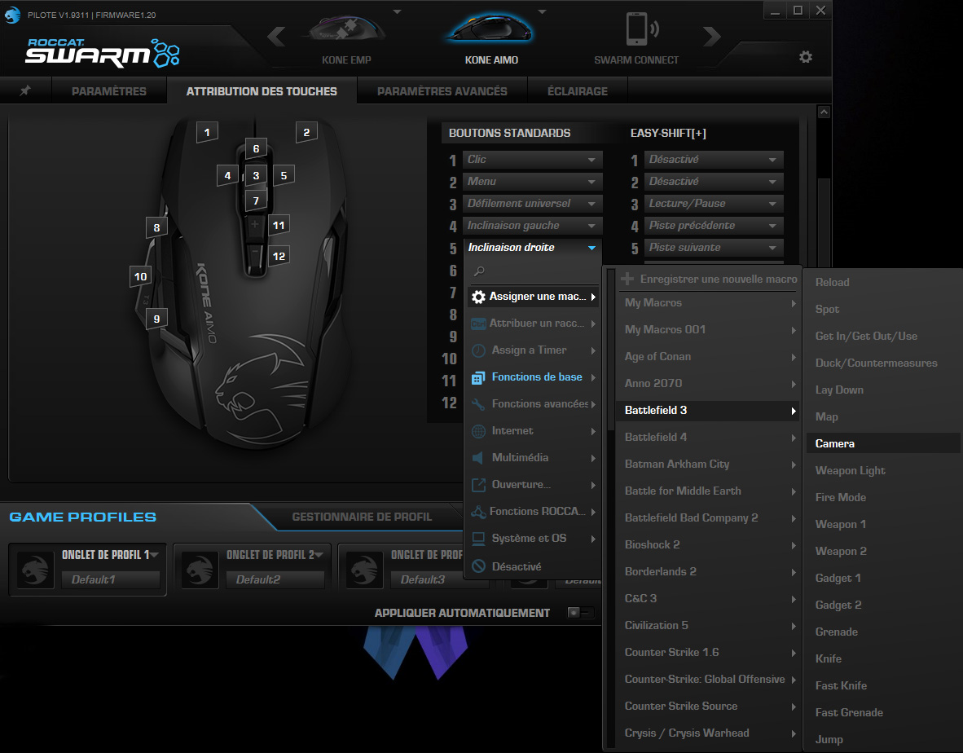
Task: Open the Crysis / Crysis Warhead submenu
Action: pyautogui.click(x=708, y=733)
